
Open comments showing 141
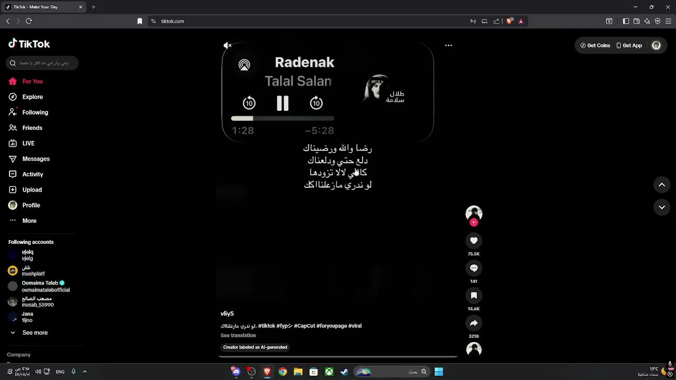tap(474, 268)
